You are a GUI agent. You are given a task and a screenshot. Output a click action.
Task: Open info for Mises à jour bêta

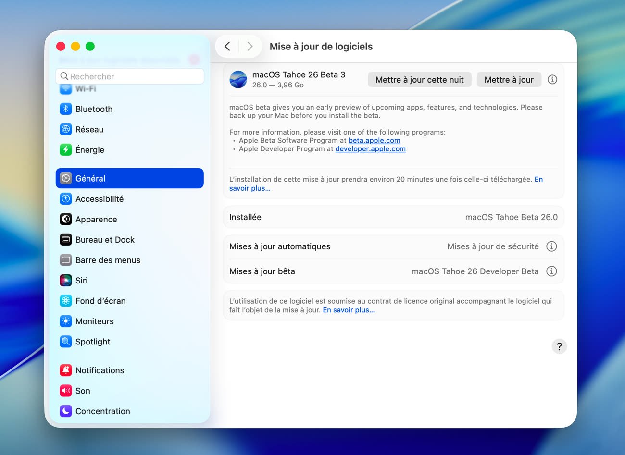551,271
